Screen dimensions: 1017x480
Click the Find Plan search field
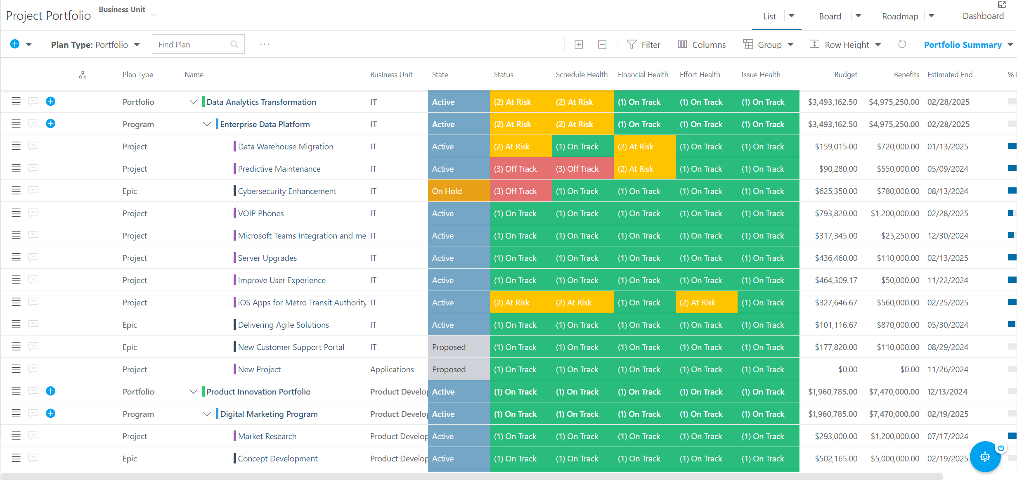point(198,44)
